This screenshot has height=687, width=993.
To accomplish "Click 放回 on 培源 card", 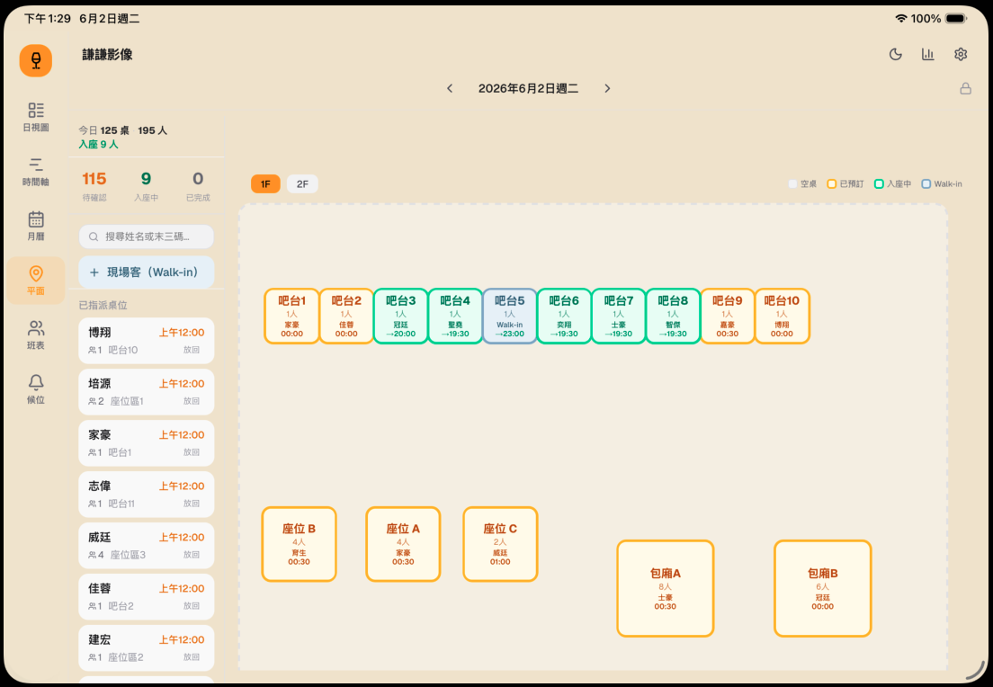I will [x=192, y=401].
